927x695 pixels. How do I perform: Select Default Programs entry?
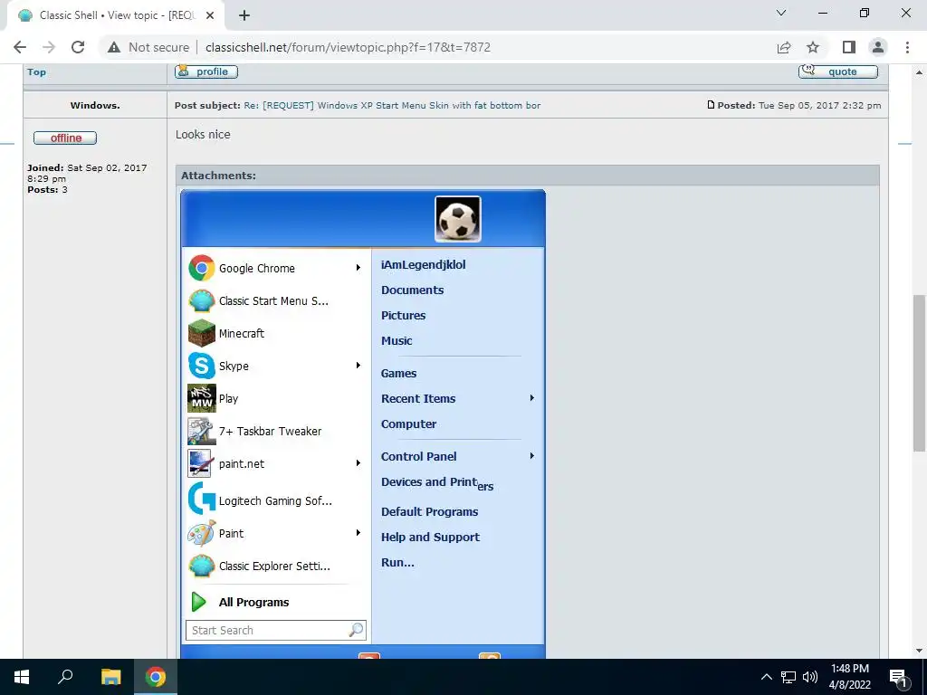click(429, 512)
